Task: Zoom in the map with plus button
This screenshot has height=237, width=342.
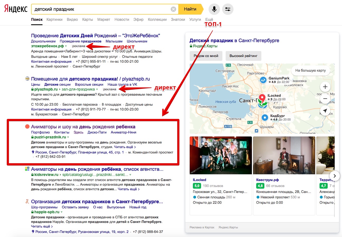Action: (x=325, y=87)
